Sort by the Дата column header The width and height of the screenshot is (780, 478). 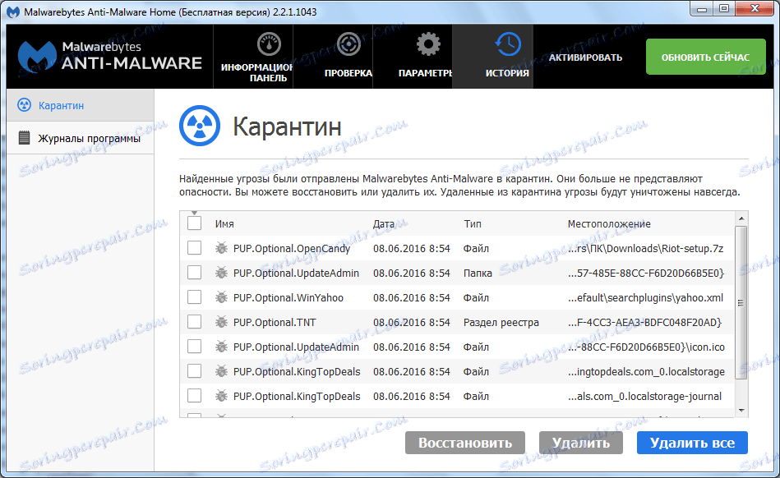384,224
